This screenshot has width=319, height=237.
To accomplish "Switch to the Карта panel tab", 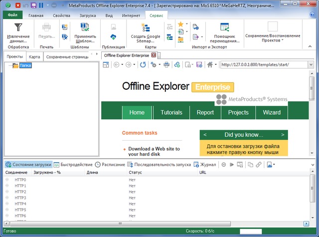I will coord(34,57).
